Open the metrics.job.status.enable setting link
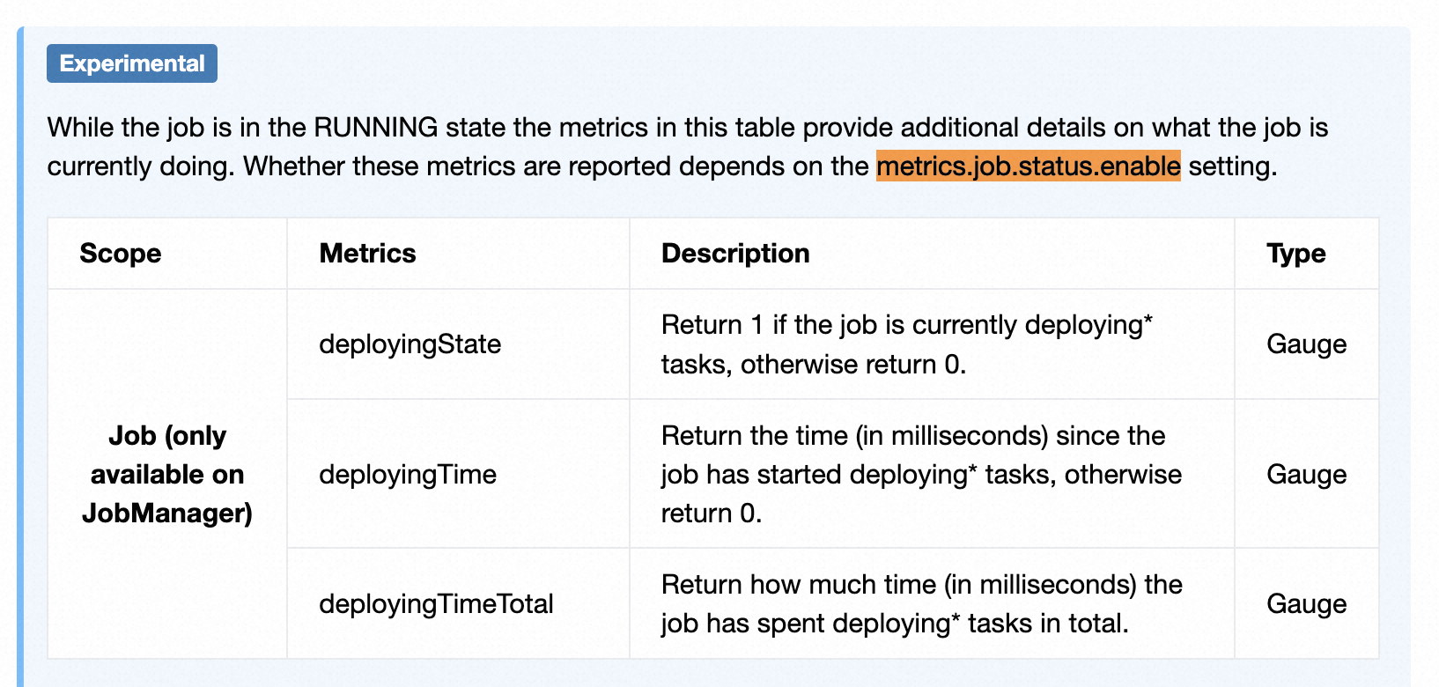 point(1028,166)
